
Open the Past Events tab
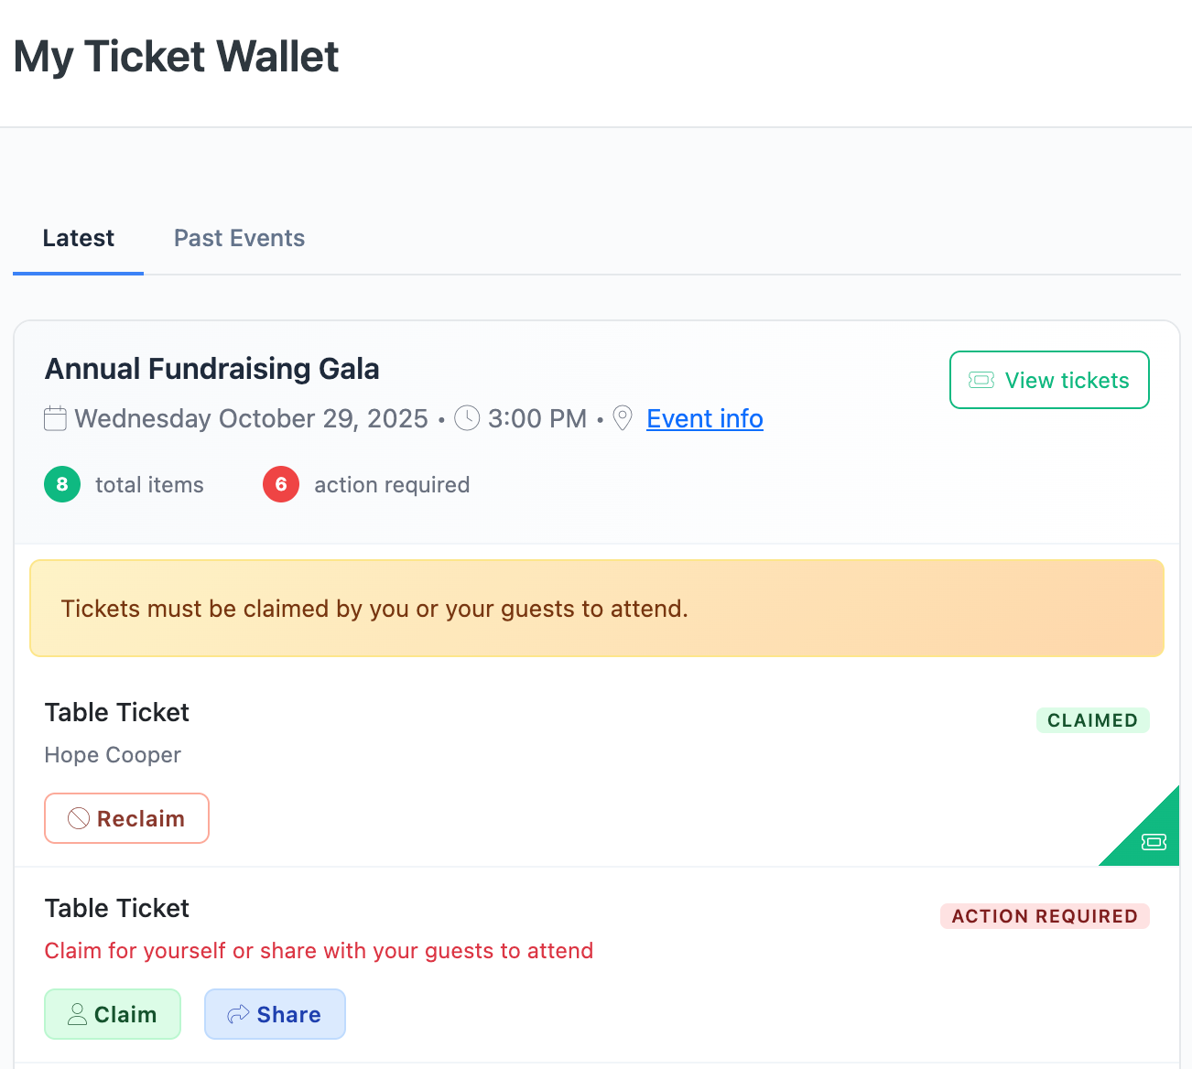pos(239,238)
